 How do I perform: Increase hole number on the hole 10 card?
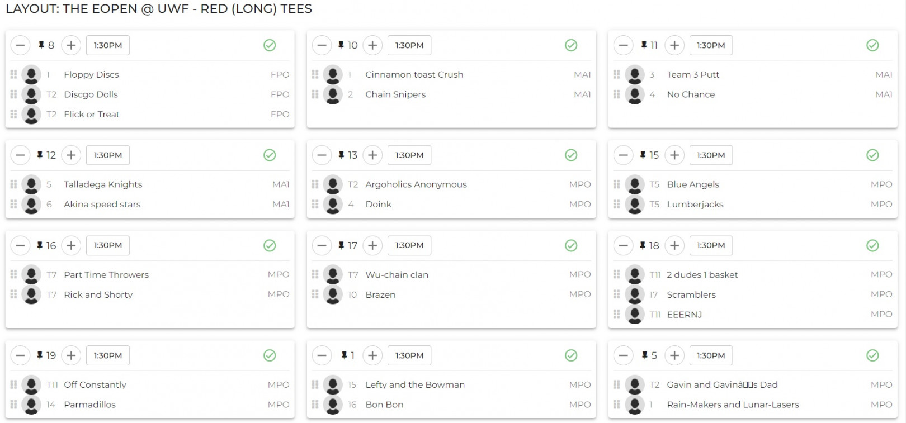pos(372,45)
